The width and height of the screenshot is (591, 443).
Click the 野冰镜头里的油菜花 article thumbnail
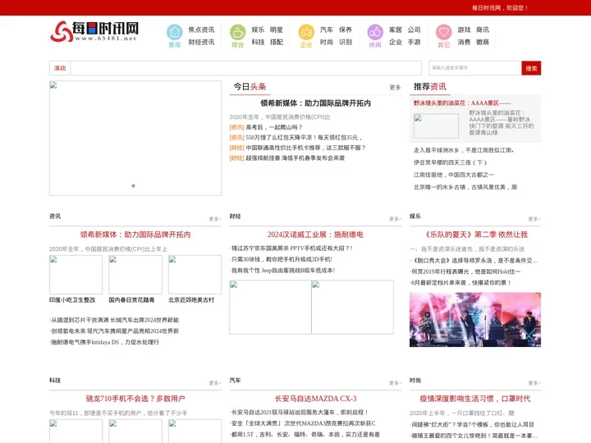coord(436,126)
